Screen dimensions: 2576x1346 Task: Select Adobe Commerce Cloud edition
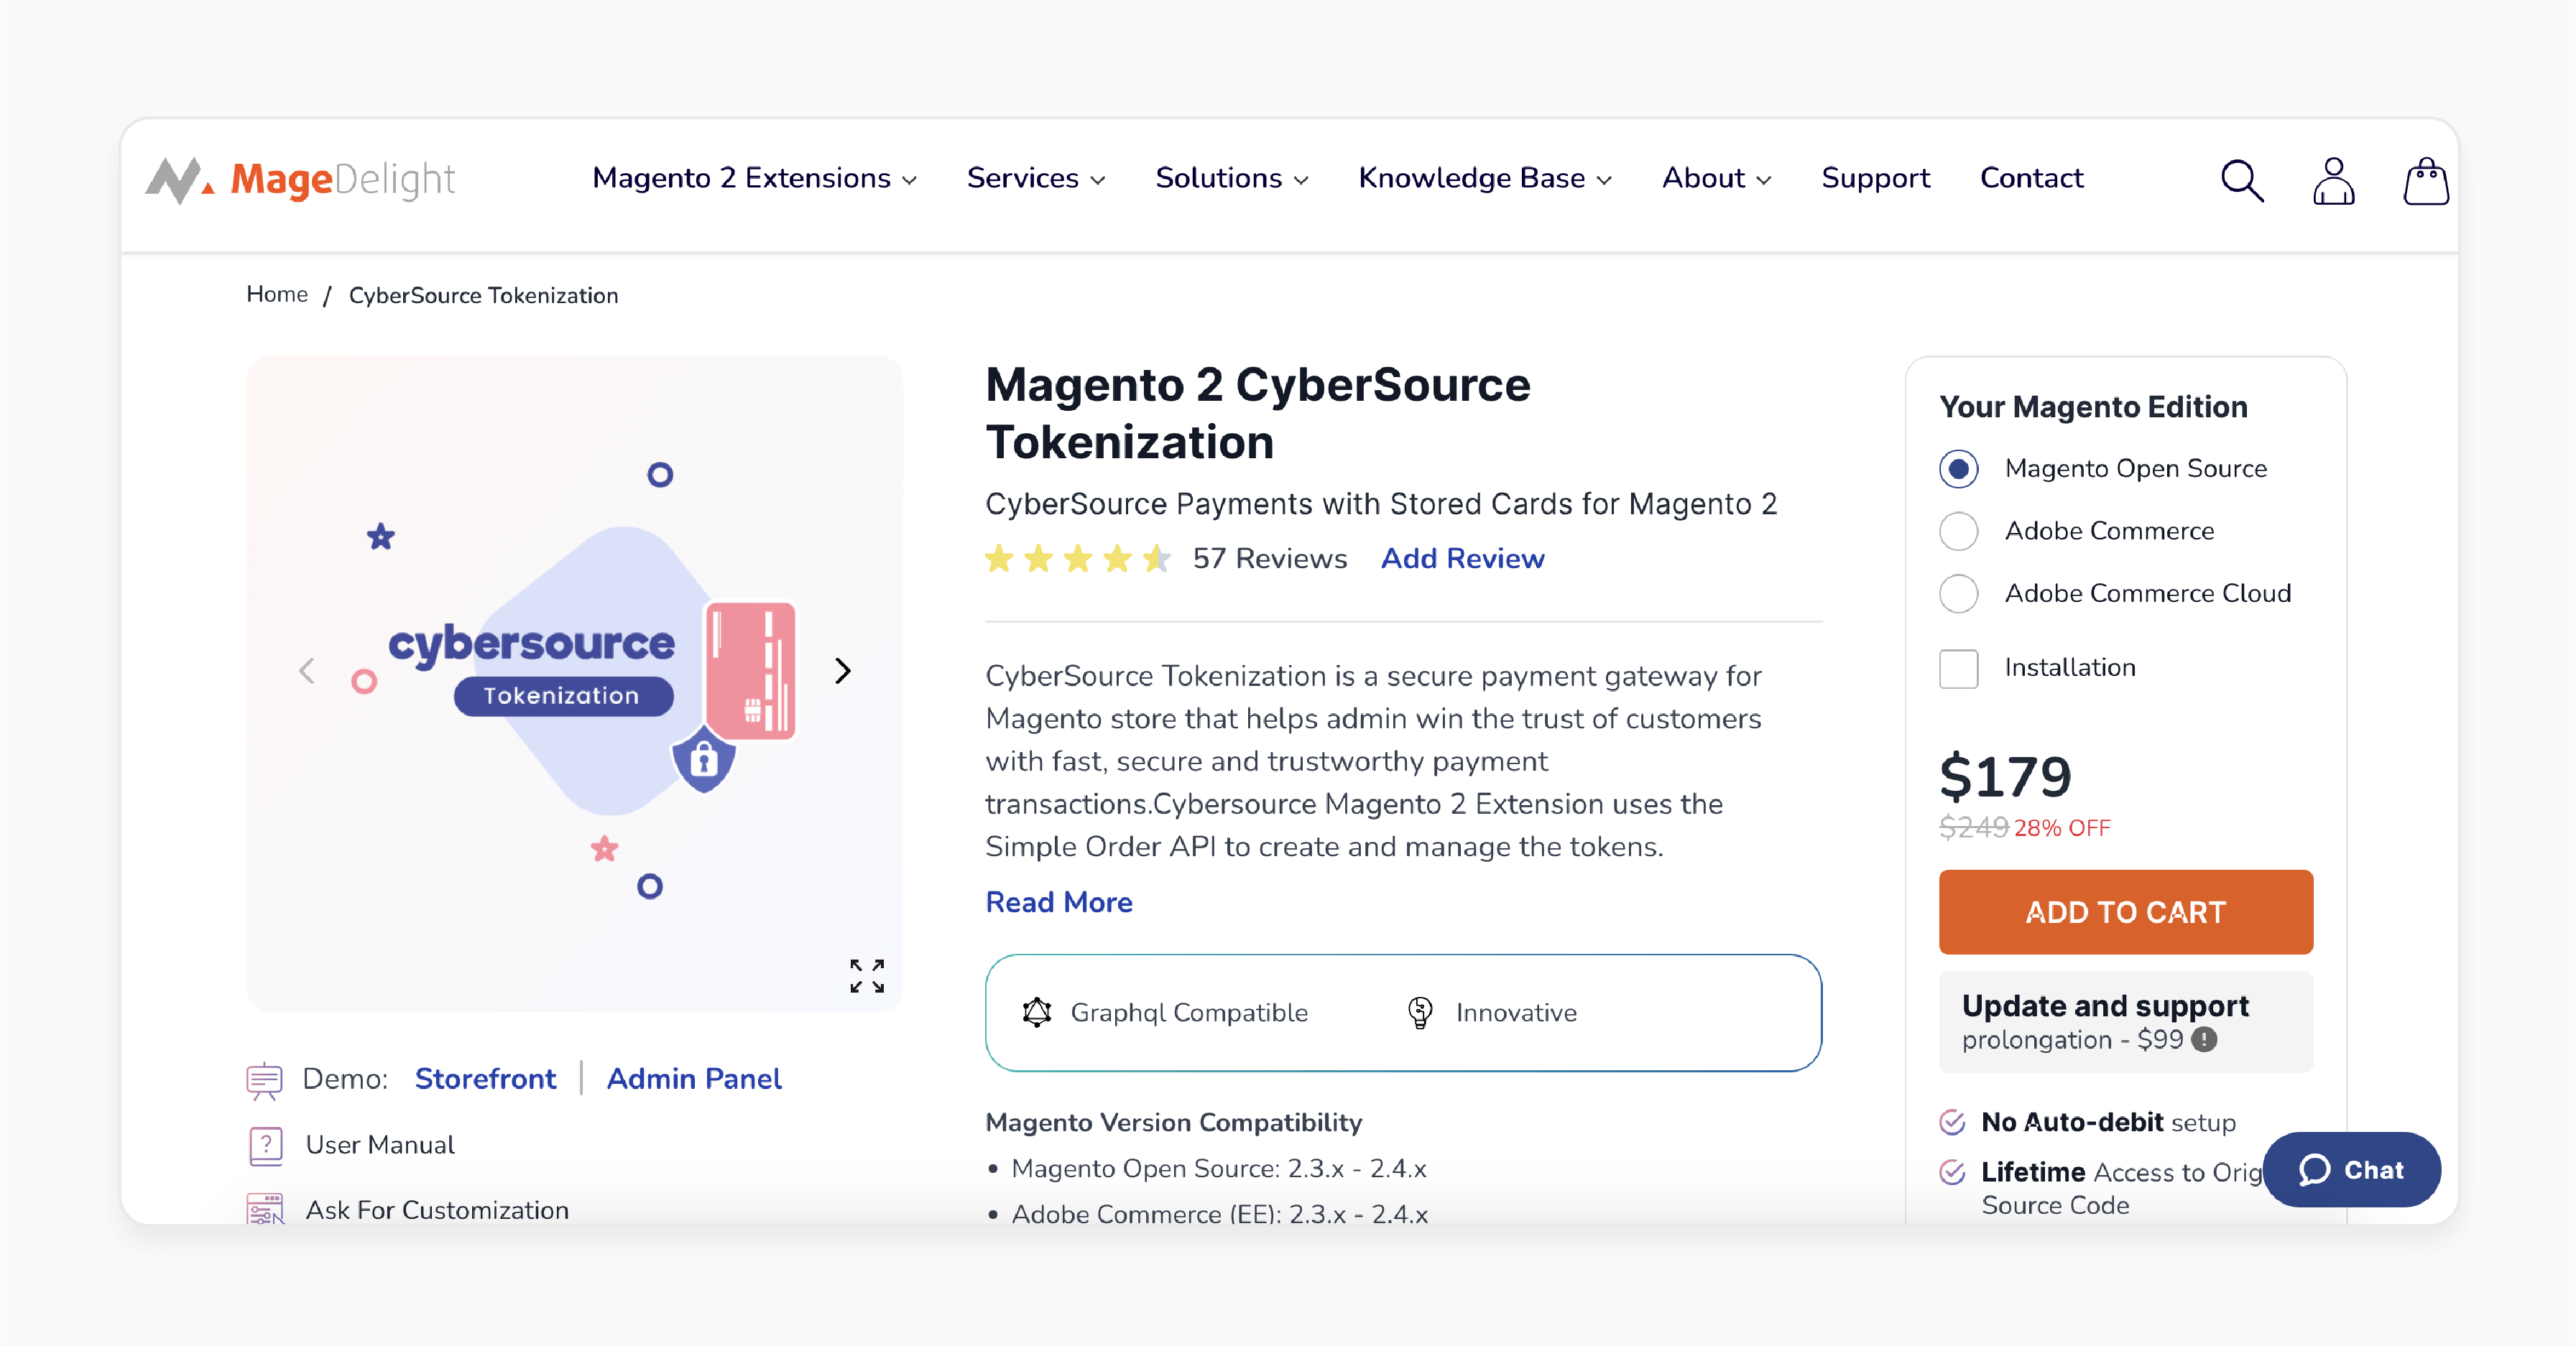pos(1958,593)
